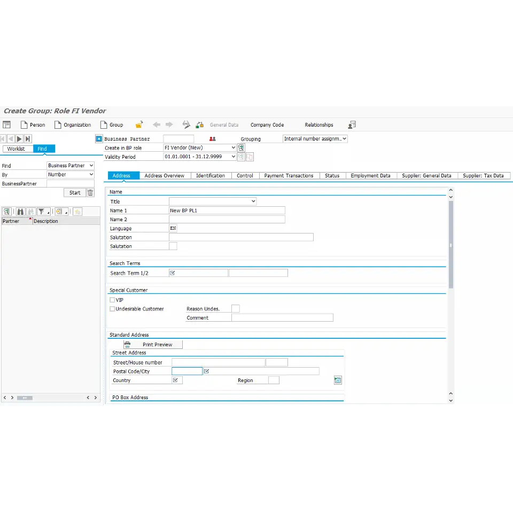Open validity detail icon beside Validity Period

[x=241, y=157]
